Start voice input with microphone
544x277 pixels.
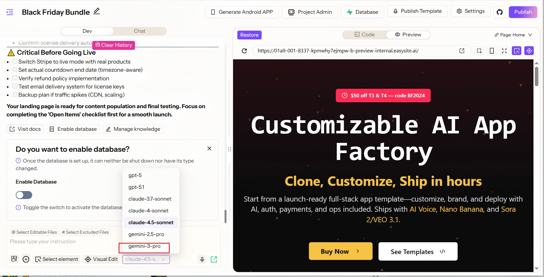202,259
